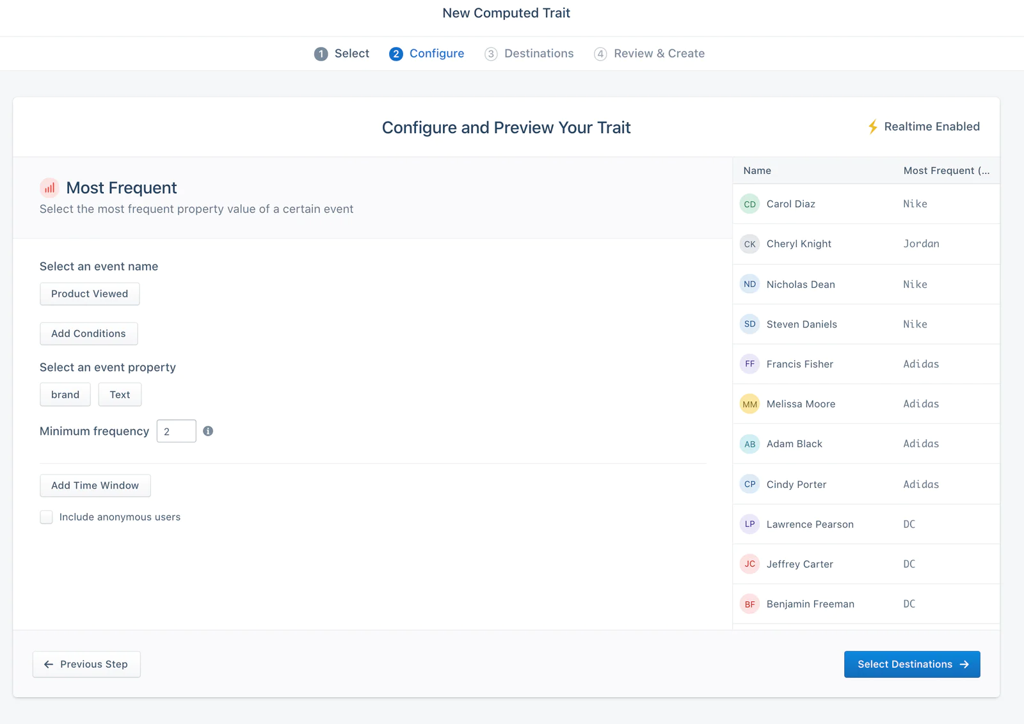Image resolution: width=1024 pixels, height=724 pixels.
Task: Click the red Most Frequent chart icon
Action: pos(49,187)
